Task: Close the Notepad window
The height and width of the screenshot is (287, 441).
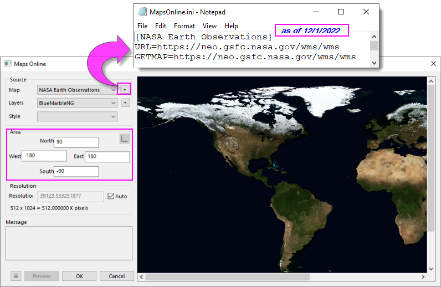Action: coord(366,12)
